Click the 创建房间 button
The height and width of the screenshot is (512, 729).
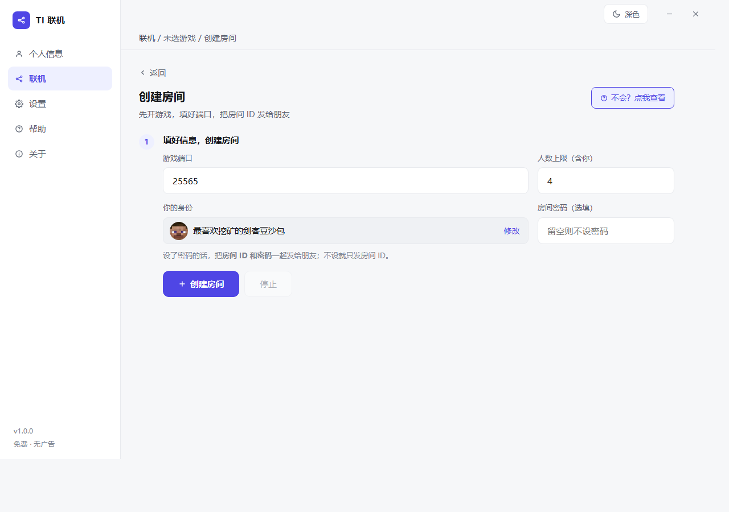(x=201, y=284)
